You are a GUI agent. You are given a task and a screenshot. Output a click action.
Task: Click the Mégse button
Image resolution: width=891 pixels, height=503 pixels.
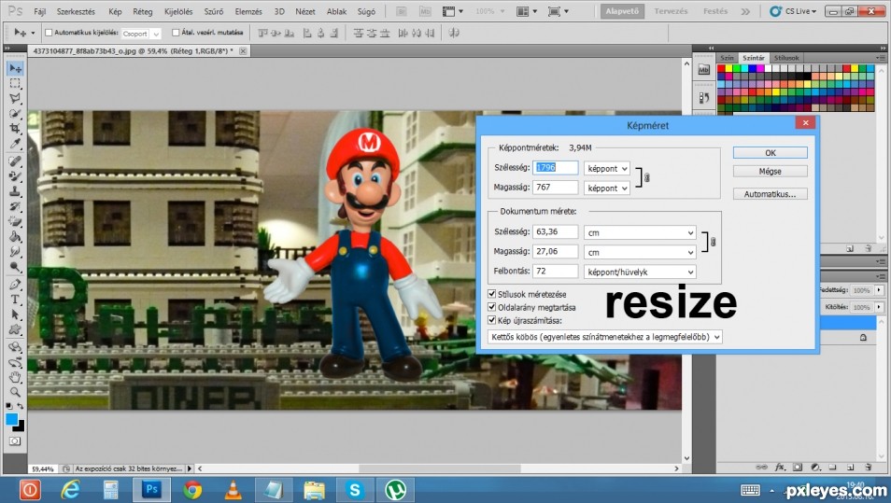pyautogui.click(x=770, y=172)
